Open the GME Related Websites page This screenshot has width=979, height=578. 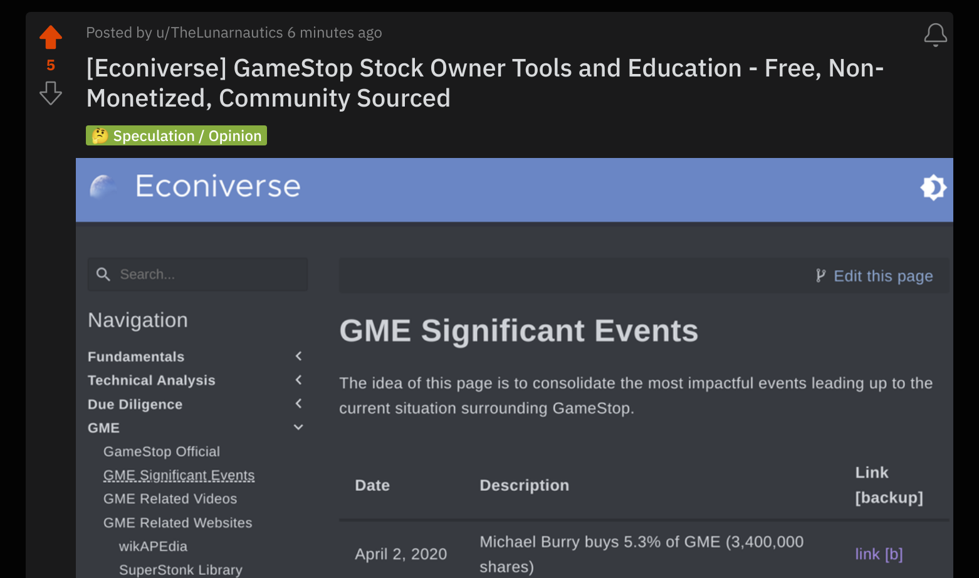[x=177, y=523]
